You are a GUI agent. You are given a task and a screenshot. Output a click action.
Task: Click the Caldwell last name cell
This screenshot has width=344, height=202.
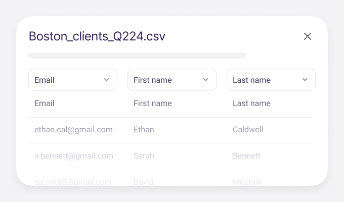coord(248,130)
